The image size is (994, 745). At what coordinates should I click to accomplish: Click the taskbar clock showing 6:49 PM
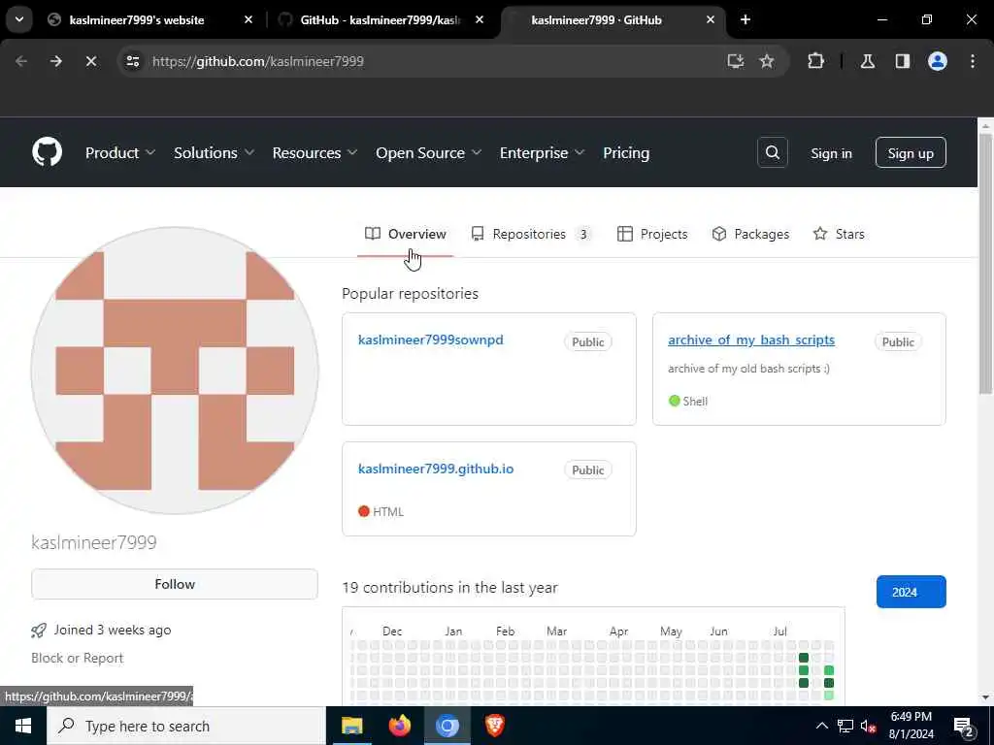911,726
